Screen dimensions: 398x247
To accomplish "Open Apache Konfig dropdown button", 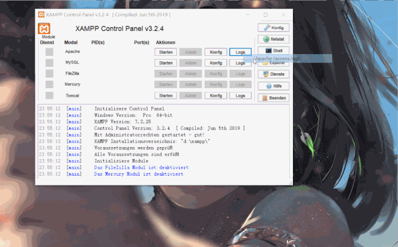I will (216, 52).
